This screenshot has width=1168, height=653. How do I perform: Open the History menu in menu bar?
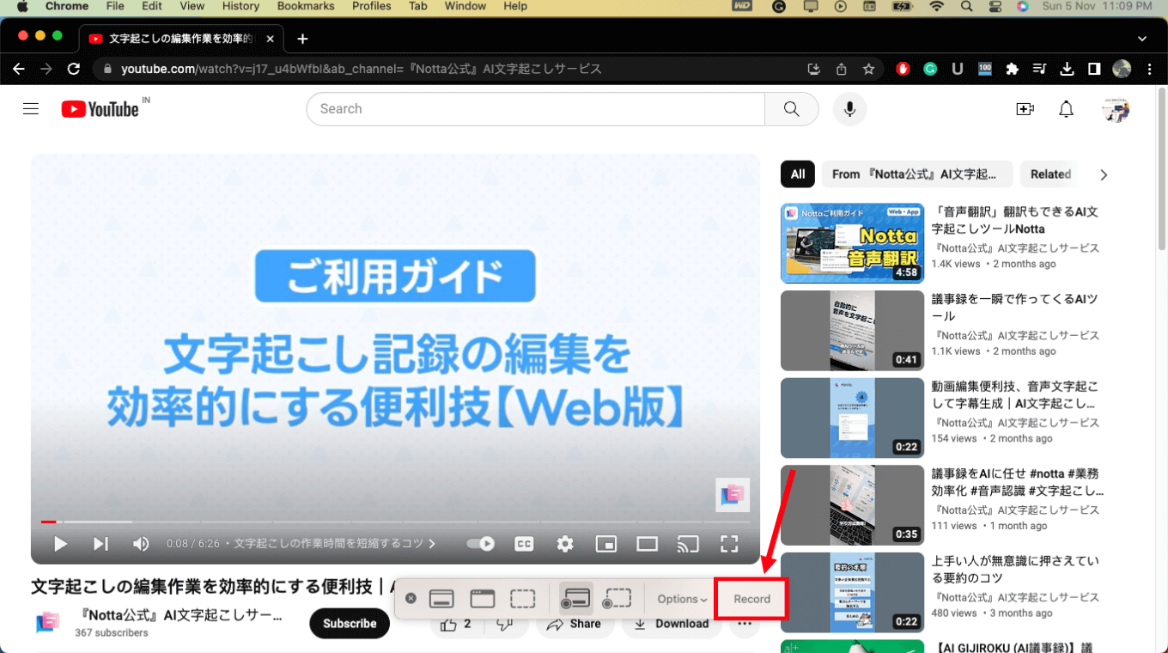click(240, 6)
